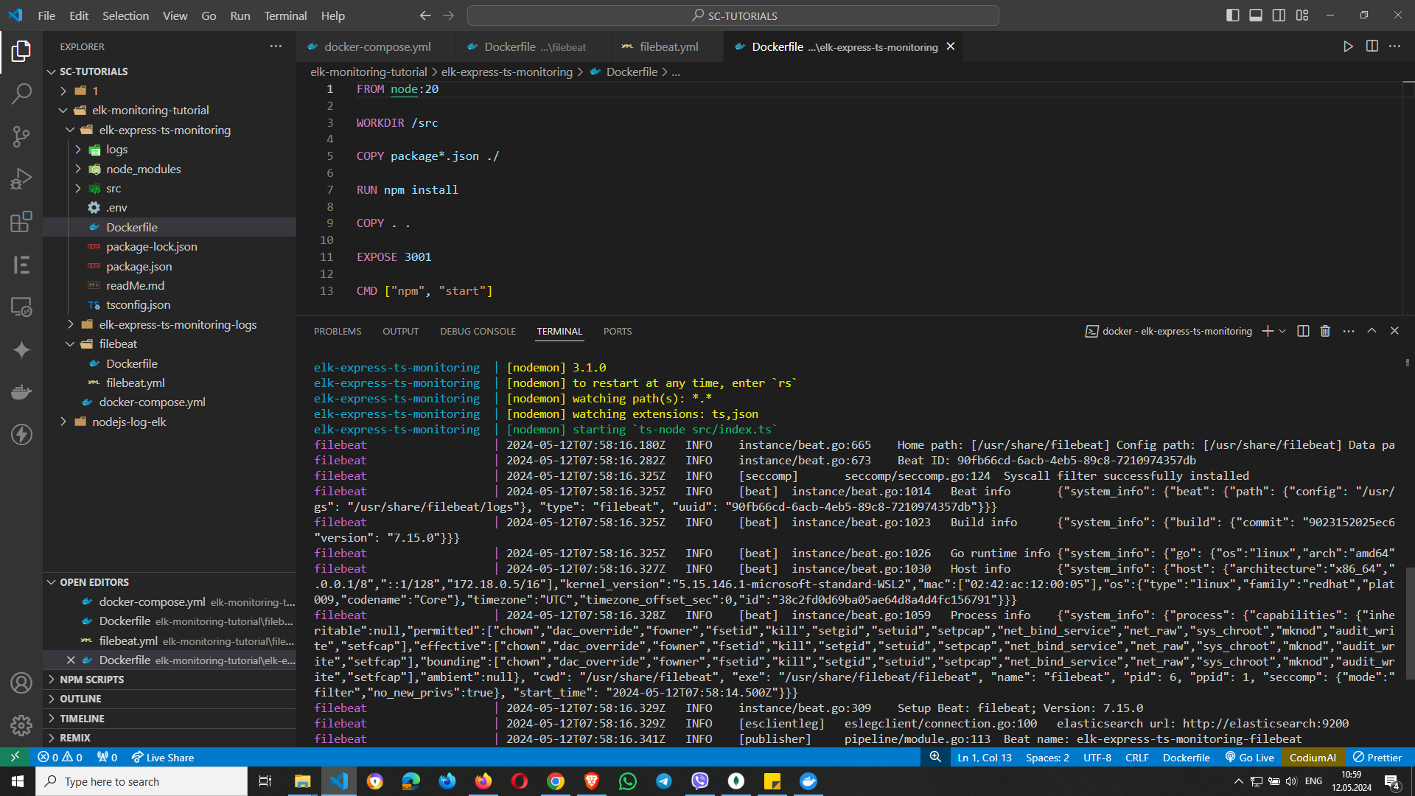
Task: Open the Run and Debug view
Action: point(21,178)
